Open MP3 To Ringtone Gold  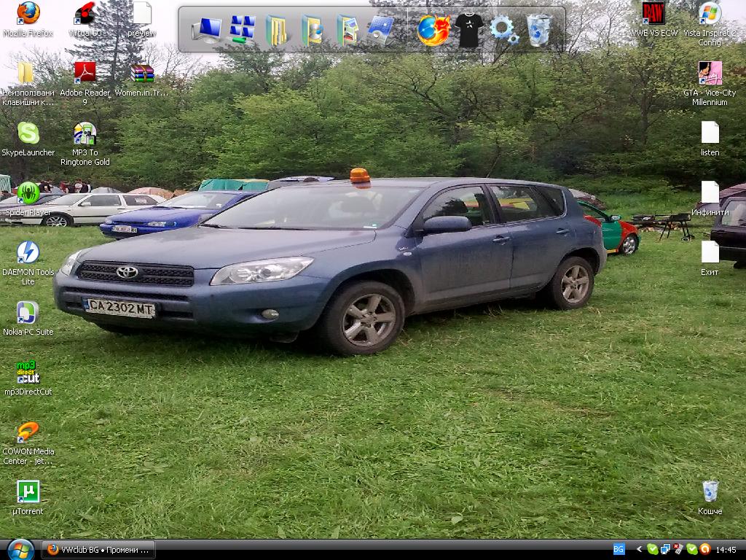click(85, 134)
